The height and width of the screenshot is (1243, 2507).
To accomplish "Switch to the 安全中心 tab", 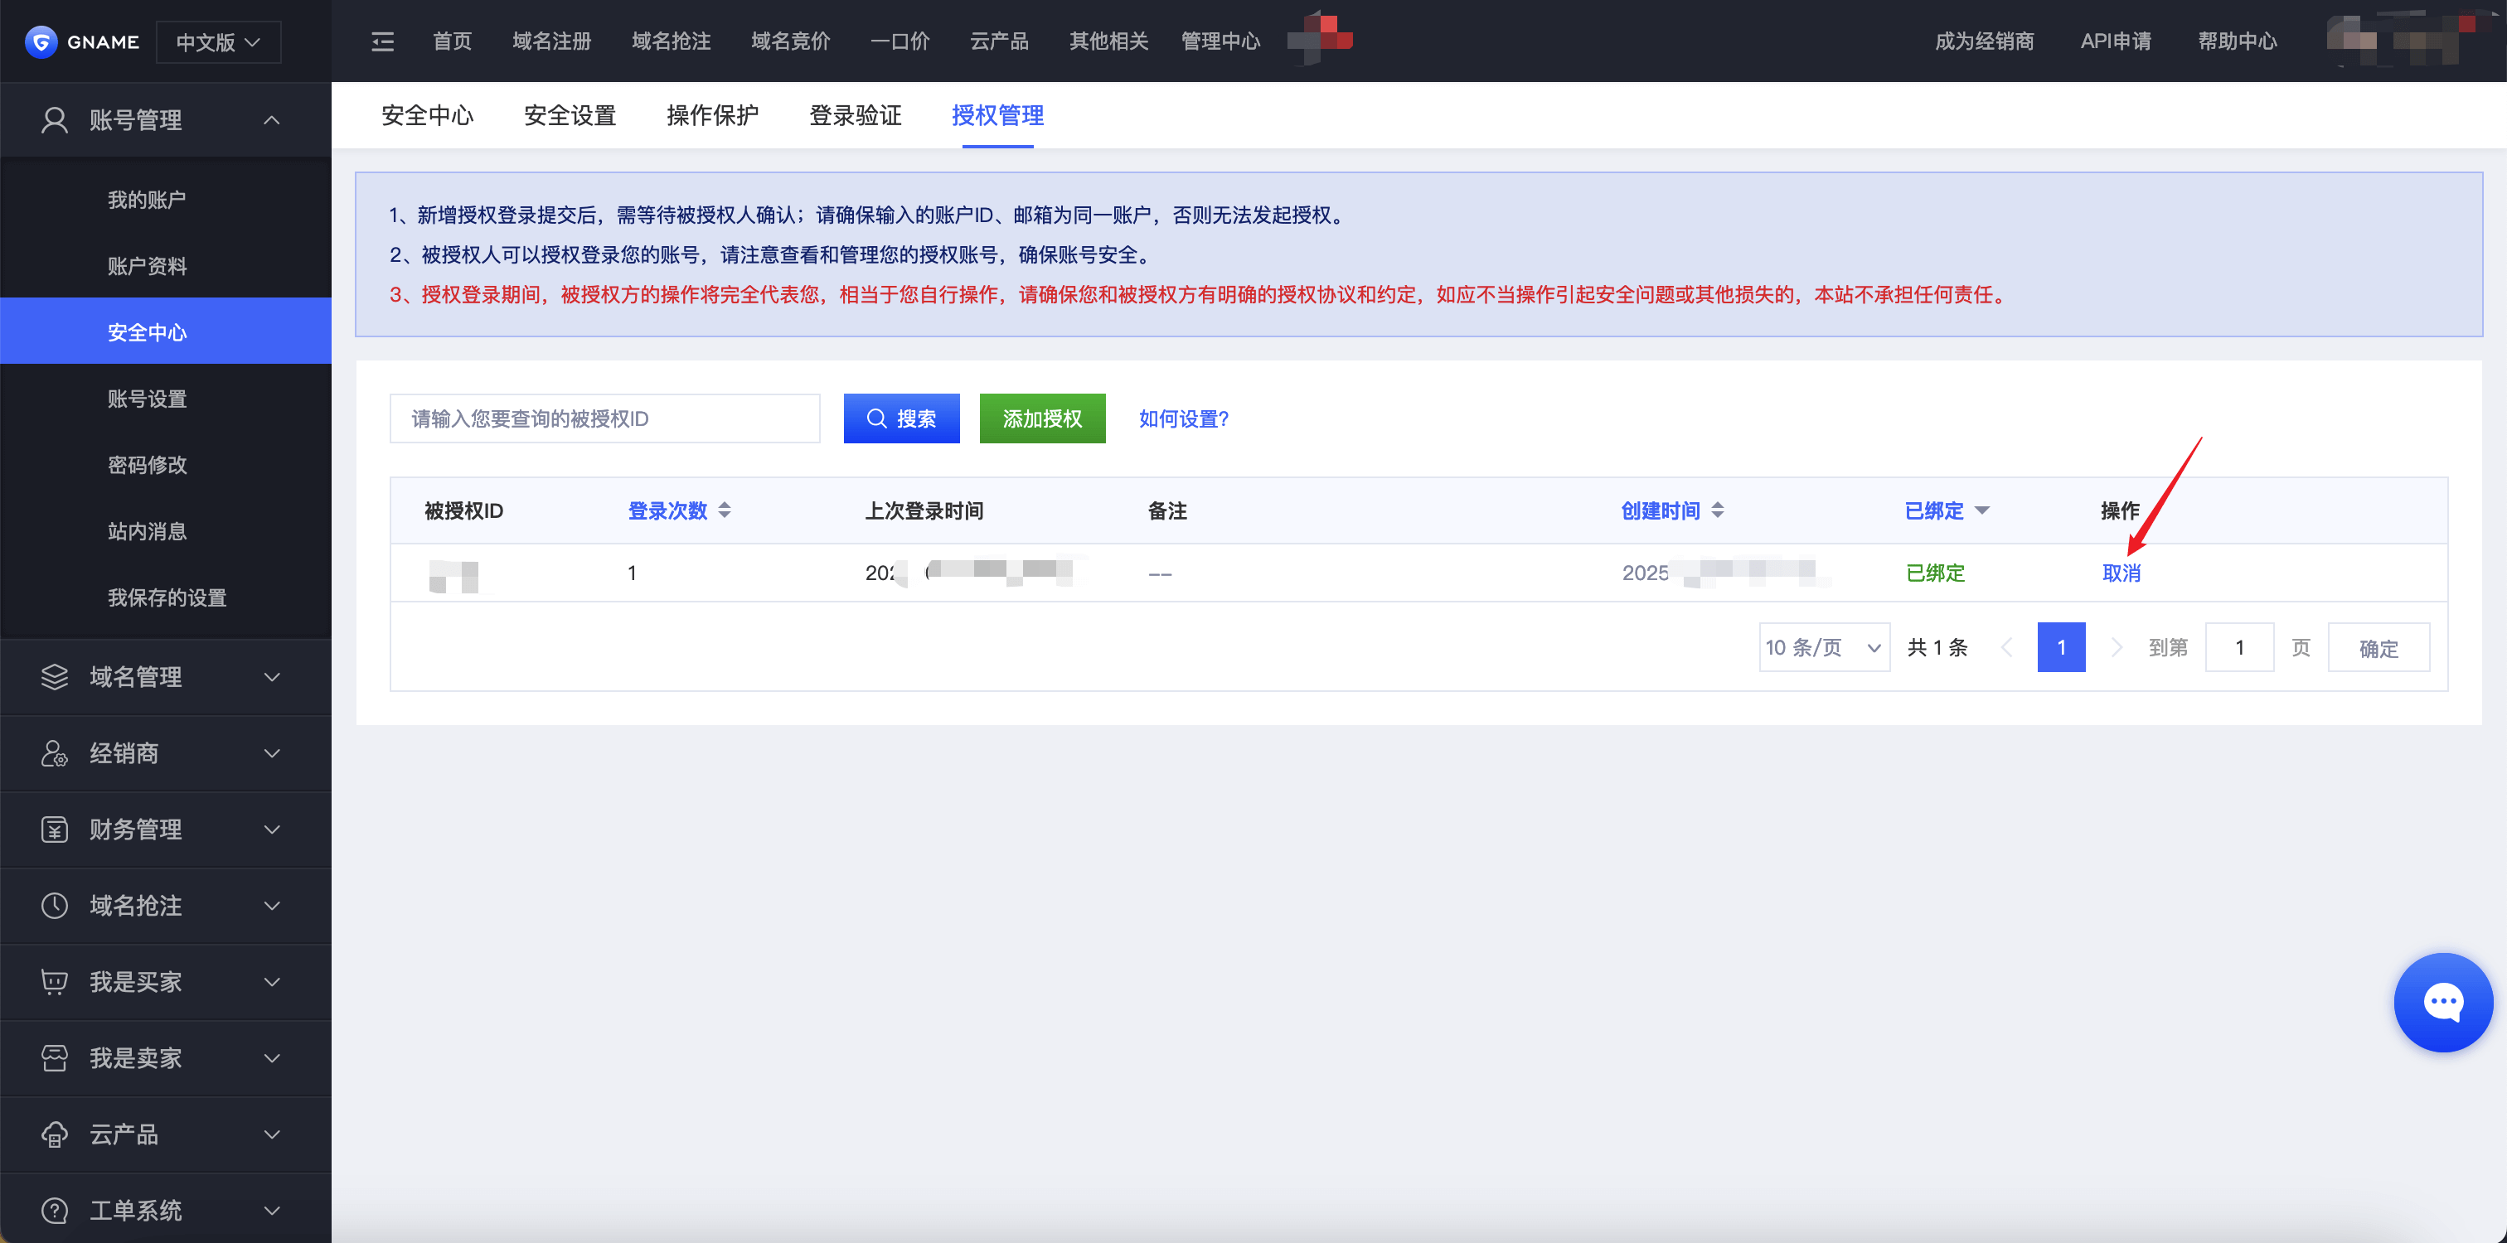I will [427, 116].
